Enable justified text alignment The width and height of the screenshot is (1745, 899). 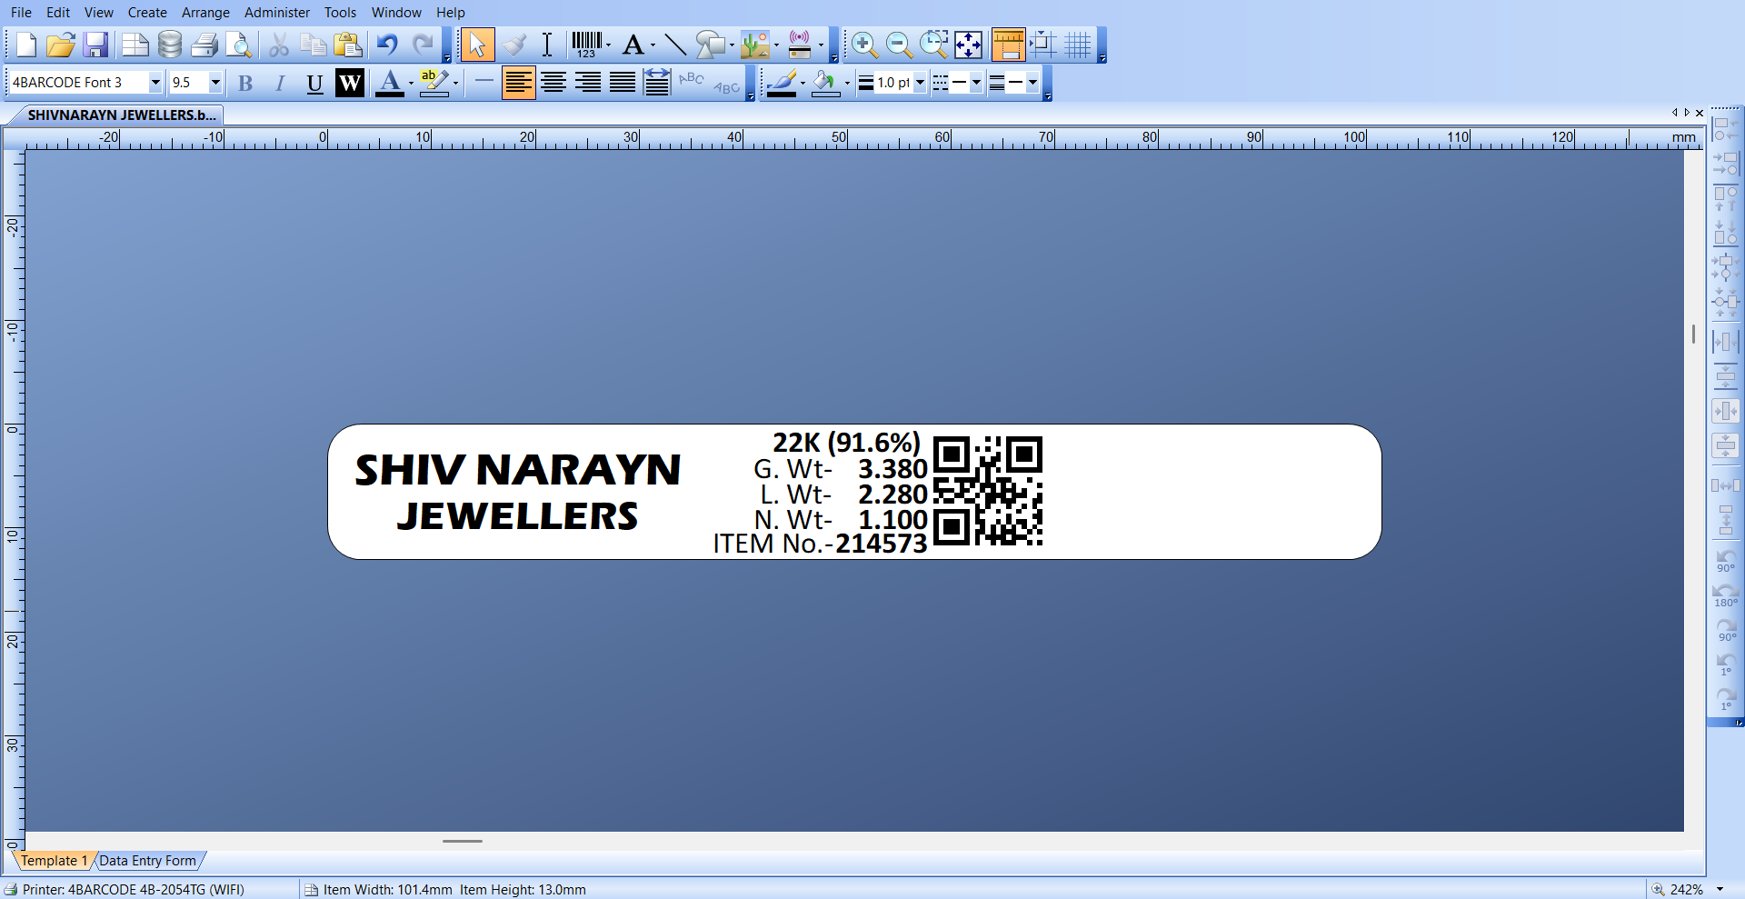click(623, 83)
